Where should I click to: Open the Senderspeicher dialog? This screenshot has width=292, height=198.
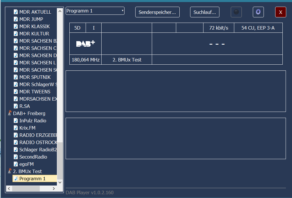(157, 12)
